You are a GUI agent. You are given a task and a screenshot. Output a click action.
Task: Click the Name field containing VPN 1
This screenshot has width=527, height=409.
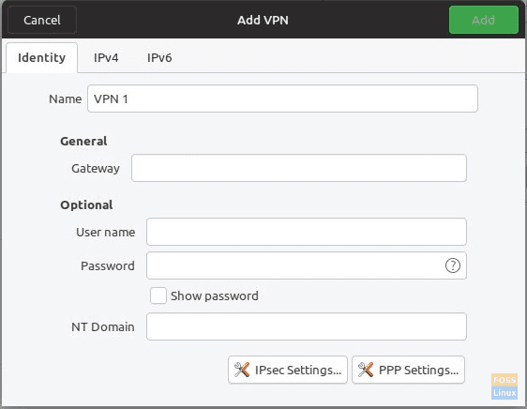point(282,98)
